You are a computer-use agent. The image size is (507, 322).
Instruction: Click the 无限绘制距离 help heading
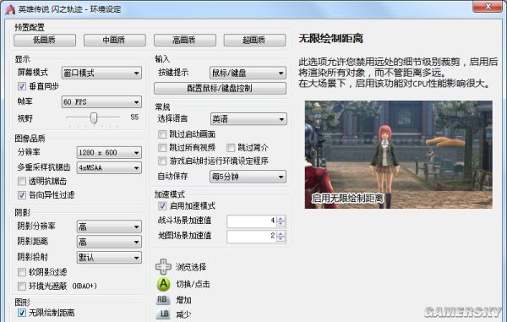tap(330, 39)
